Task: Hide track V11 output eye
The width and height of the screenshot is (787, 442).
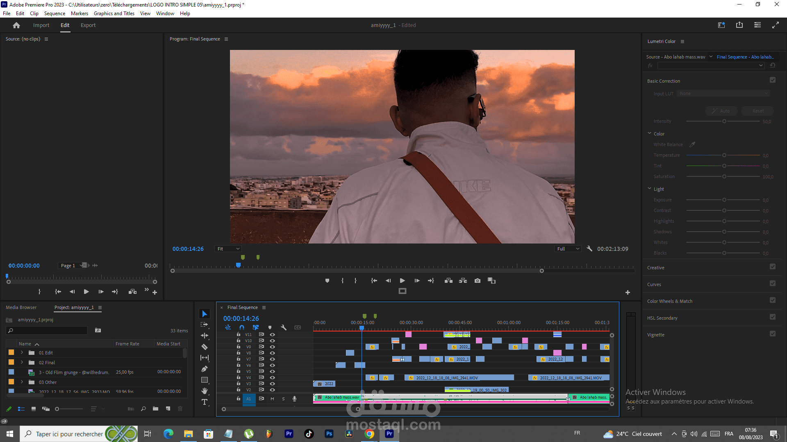Action: pyautogui.click(x=272, y=334)
